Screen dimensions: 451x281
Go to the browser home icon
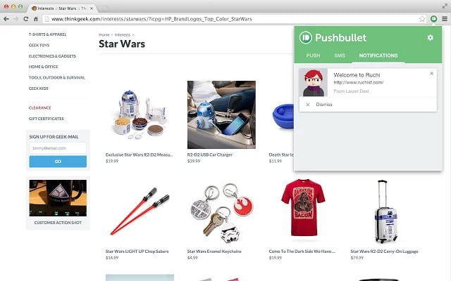tap(36, 19)
